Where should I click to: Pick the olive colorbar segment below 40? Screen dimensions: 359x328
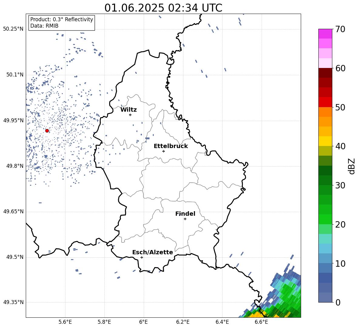click(325, 151)
